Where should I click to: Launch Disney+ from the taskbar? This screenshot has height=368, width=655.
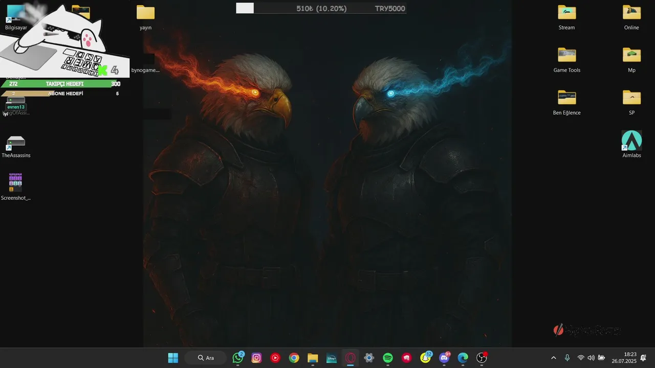(331, 358)
